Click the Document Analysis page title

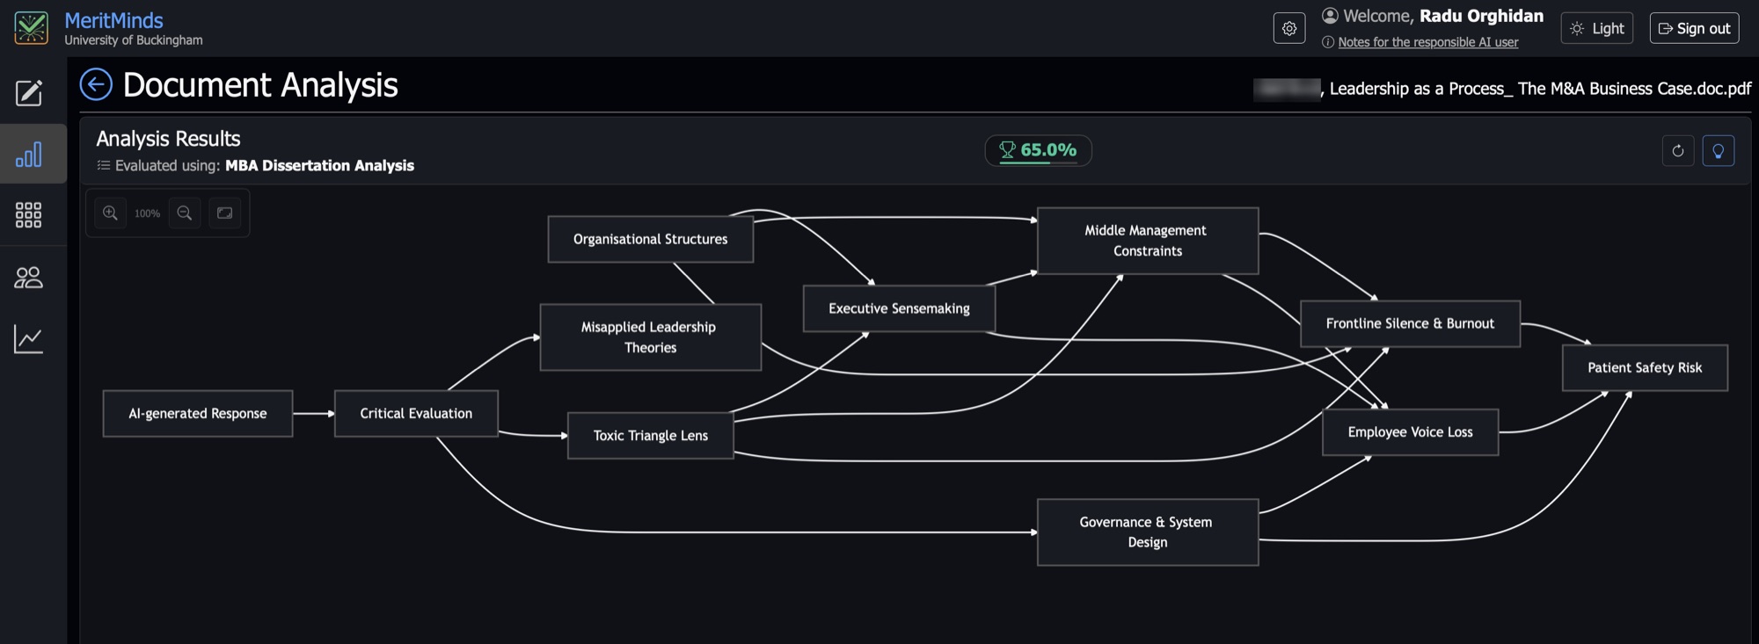pyautogui.click(x=260, y=85)
